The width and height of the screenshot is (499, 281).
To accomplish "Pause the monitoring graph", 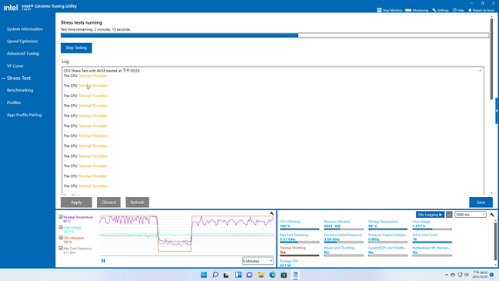I will point(103,261).
